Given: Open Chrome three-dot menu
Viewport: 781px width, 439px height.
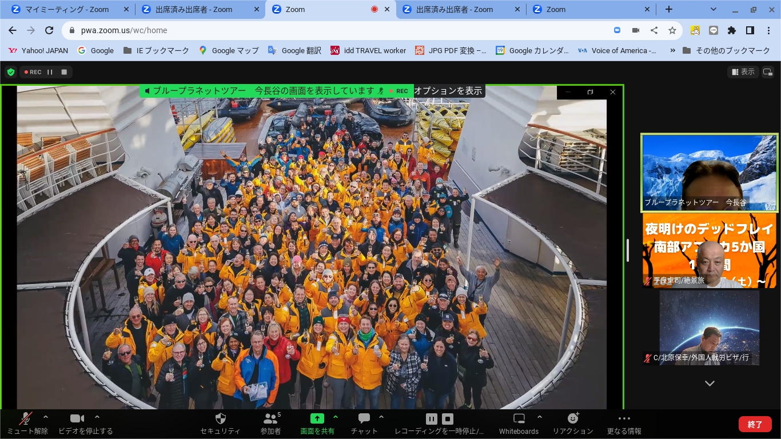Looking at the screenshot, I should click(768, 30).
